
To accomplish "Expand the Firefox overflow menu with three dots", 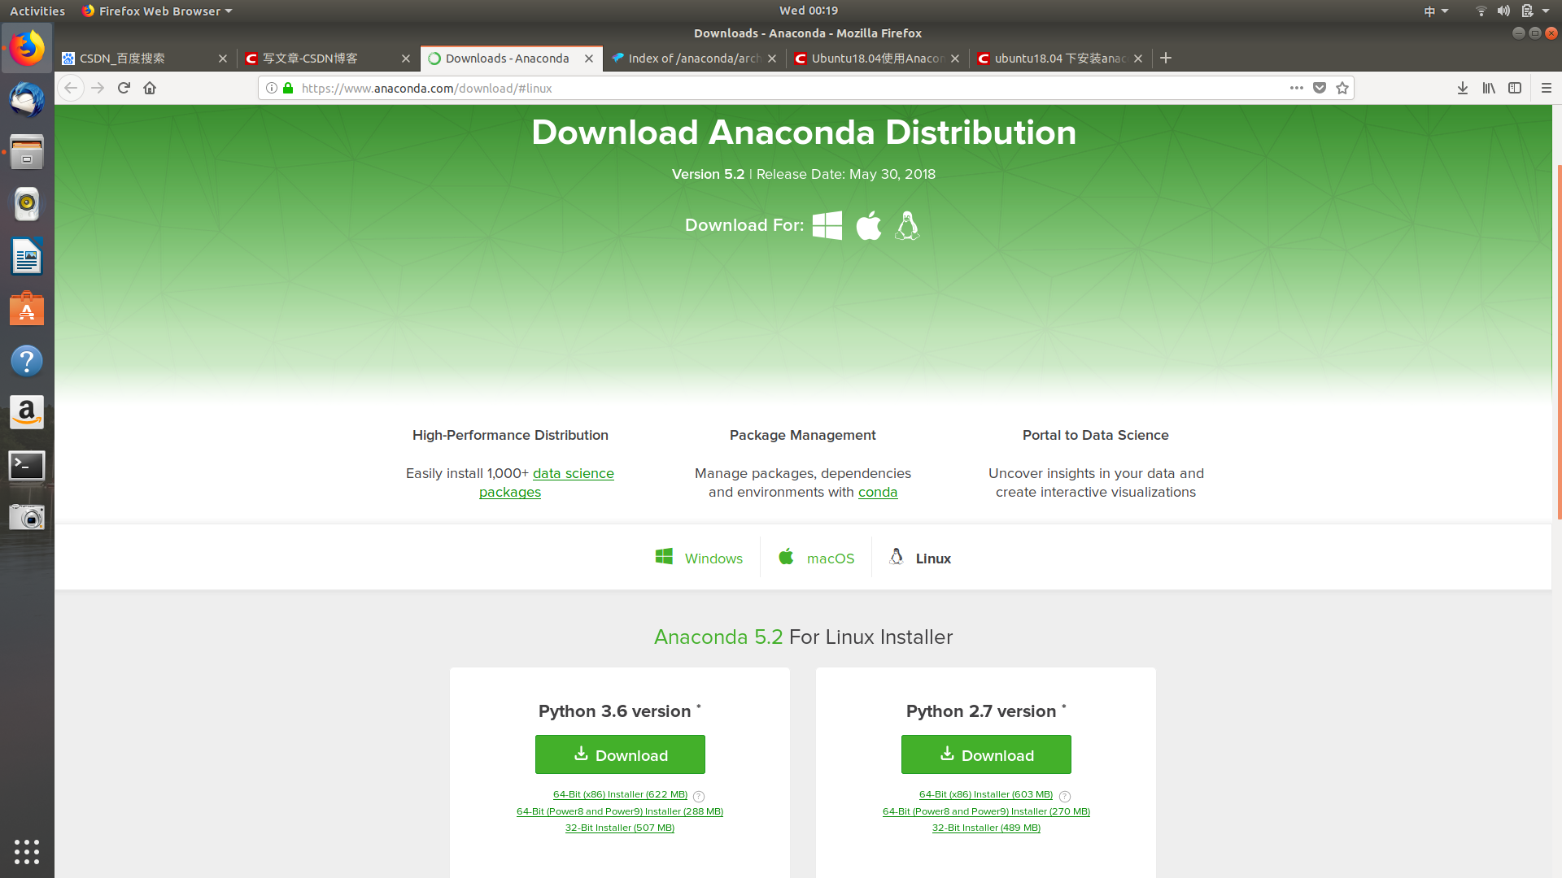I will (1296, 88).
